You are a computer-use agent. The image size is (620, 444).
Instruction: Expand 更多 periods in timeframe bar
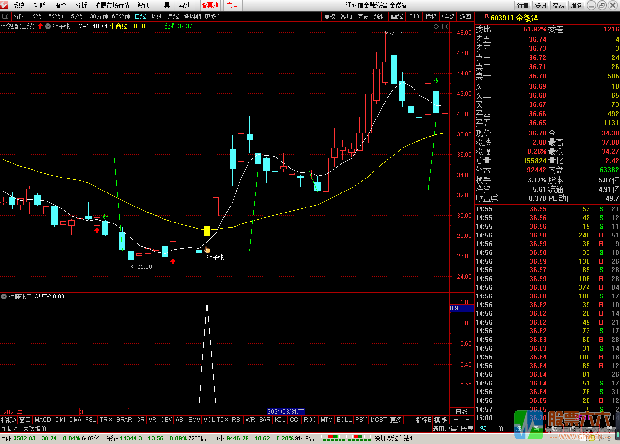click(x=213, y=16)
